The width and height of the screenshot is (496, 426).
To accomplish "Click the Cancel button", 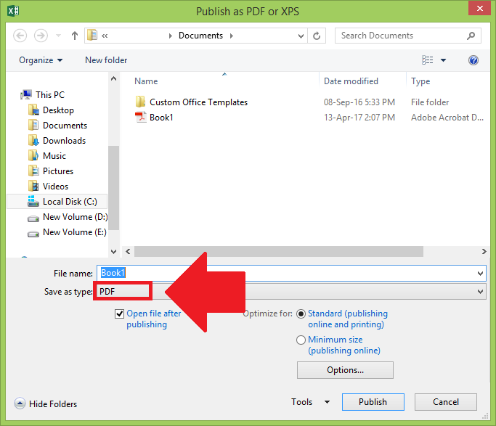I will tap(446, 402).
